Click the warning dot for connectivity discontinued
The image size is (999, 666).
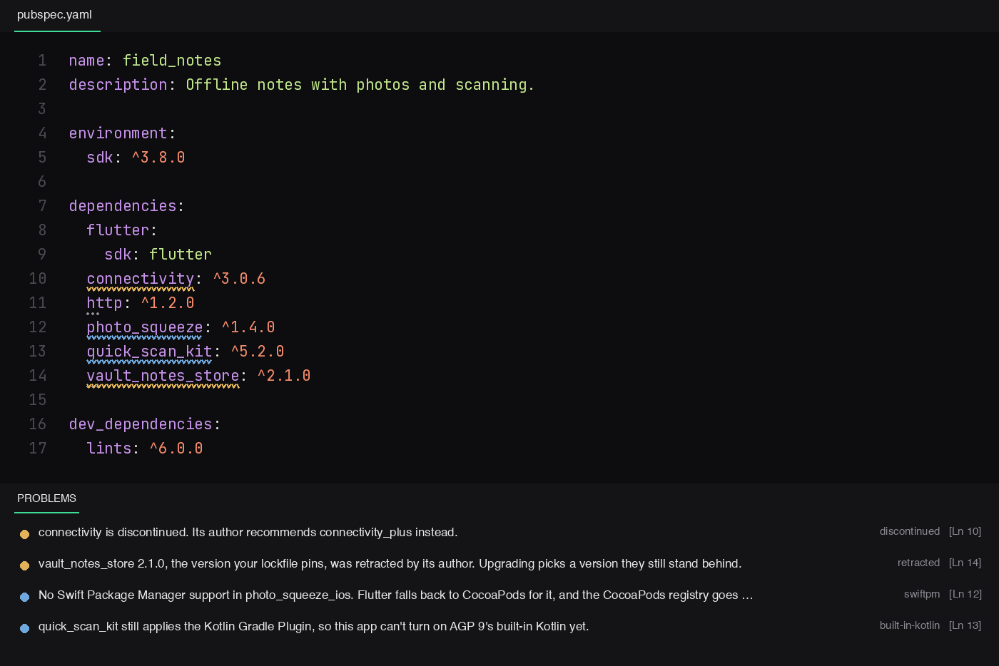pos(24,534)
